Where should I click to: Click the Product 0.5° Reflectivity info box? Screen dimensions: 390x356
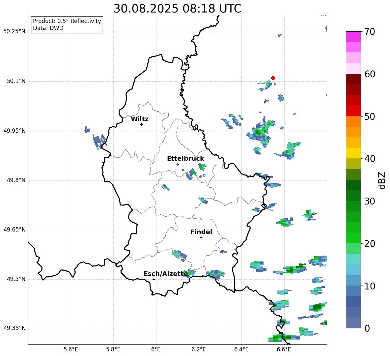67,25
